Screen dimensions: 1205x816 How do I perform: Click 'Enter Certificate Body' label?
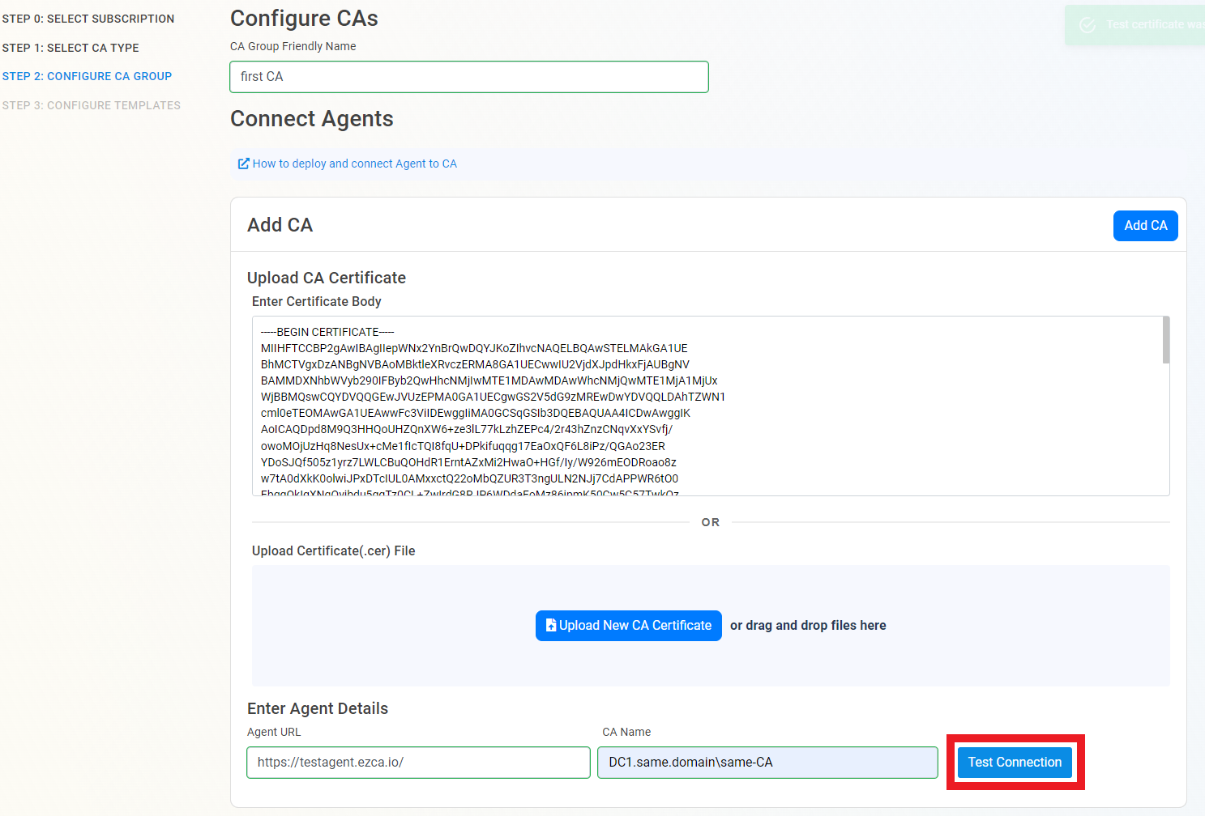[316, 301]
